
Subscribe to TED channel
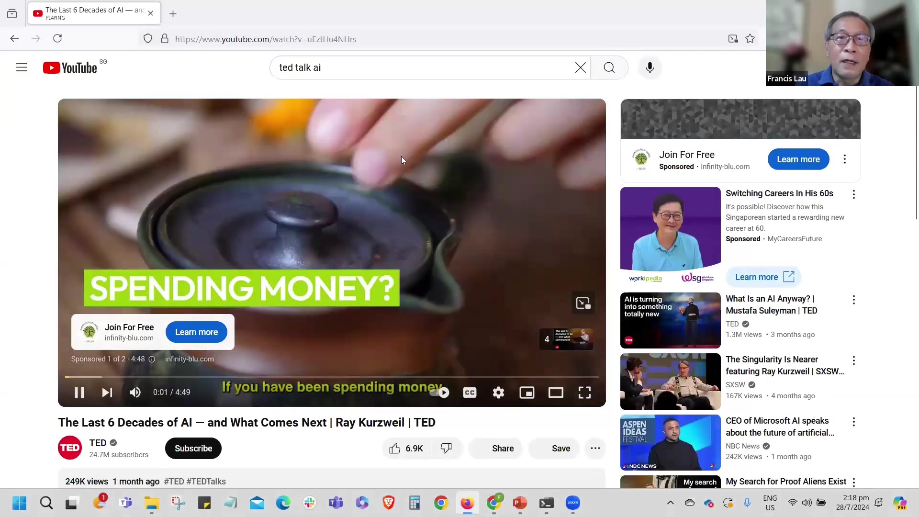[193, 449]
